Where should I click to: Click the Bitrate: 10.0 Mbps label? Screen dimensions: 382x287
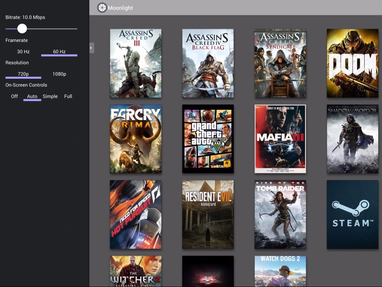tap(25, 17)
